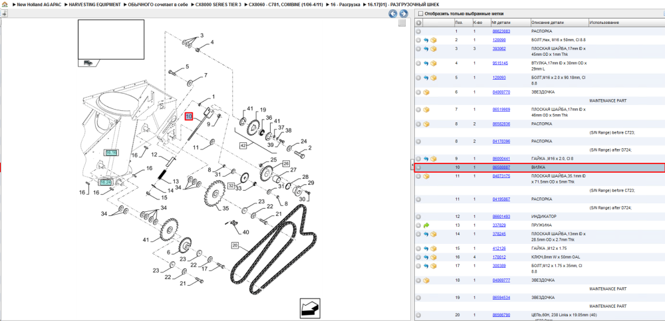Click blue replacement arrow for part 86000441
Image resolution: width=665 pixels, height=321 pixels.
[x=426, y=159]
